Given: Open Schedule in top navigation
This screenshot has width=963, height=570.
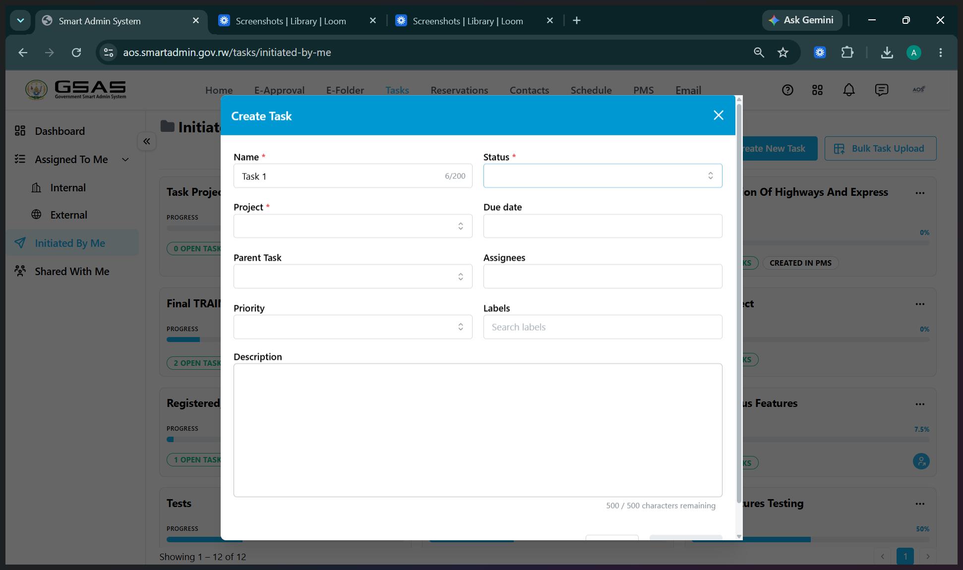Looking at the screenshot, I should (591, 90).
